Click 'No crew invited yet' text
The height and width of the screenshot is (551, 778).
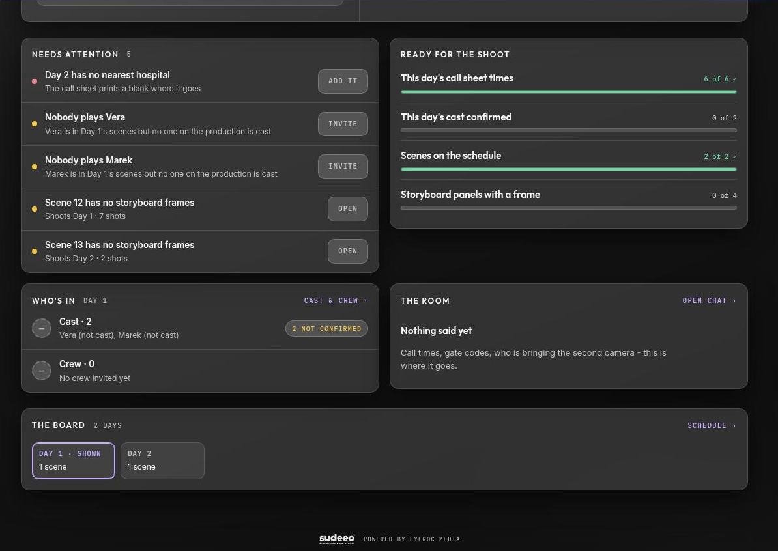pos(94,378)
